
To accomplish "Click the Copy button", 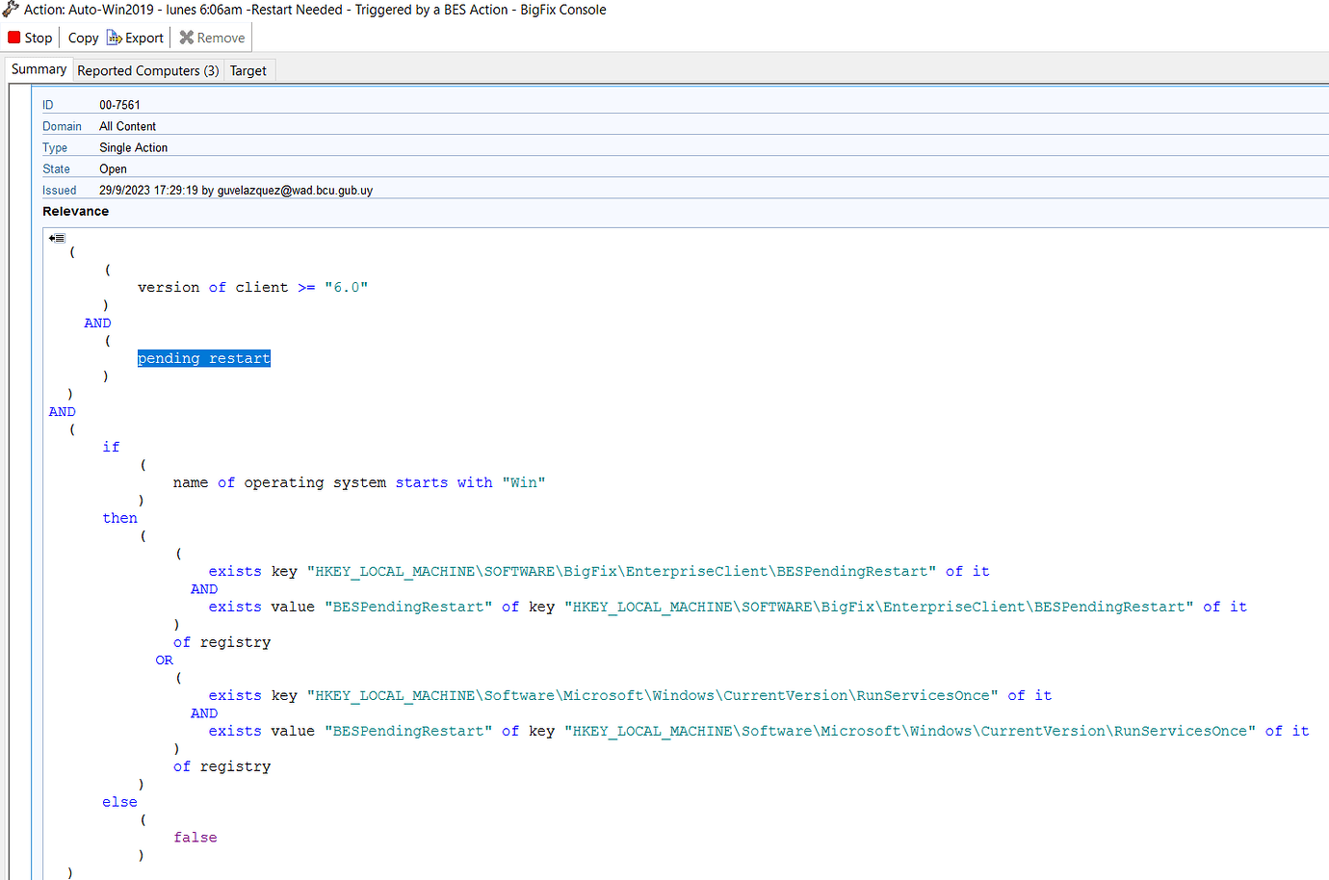I will 83,38.
